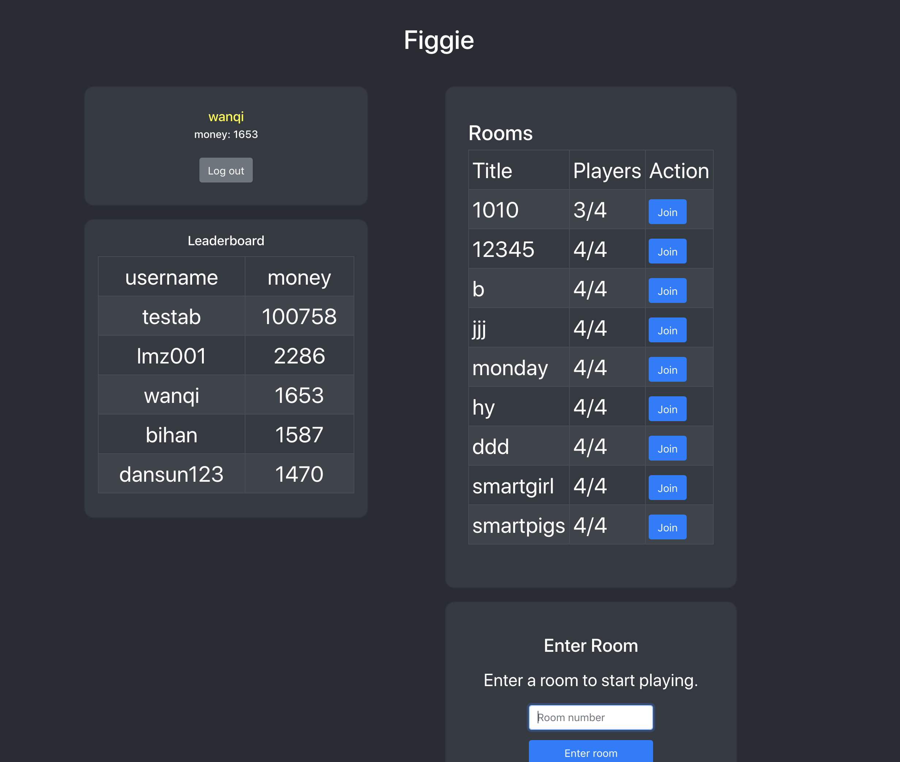Viewport: 900px width, 762px height.
Task: Join the room titled b
Action: (x=667, y=291)
